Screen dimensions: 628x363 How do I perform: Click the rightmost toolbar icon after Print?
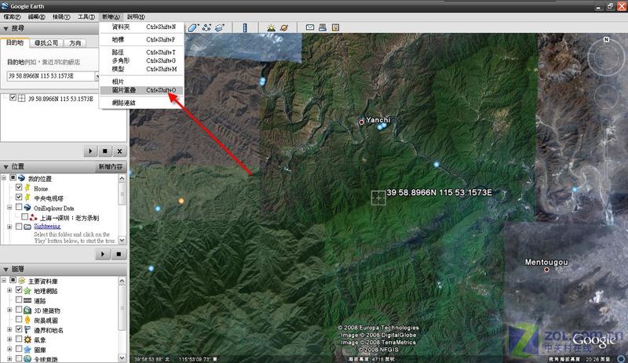click(x=335, y=27)
